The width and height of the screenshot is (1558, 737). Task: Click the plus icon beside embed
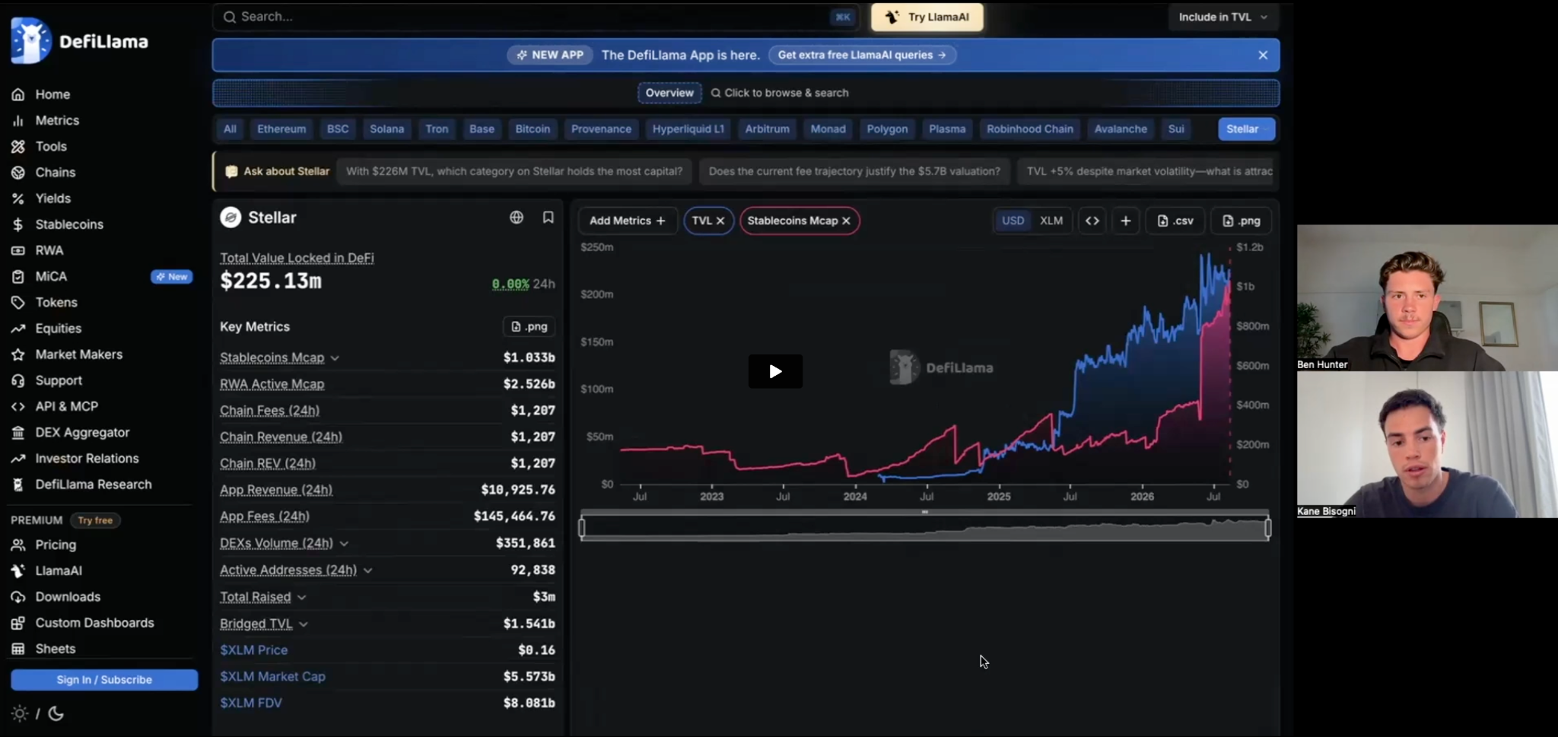[x=1126, y=221]
